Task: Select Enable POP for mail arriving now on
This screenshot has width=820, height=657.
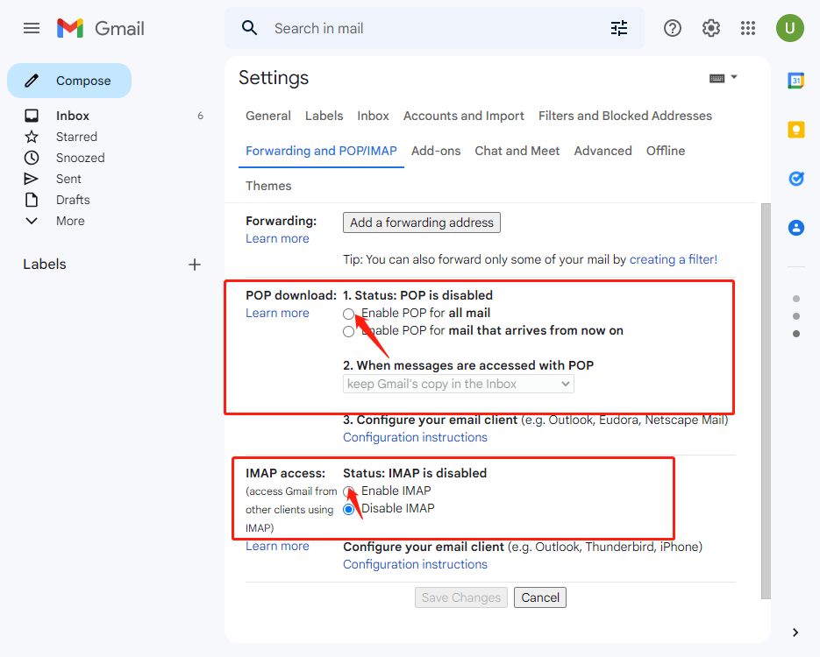Action: tap(349, 331)
